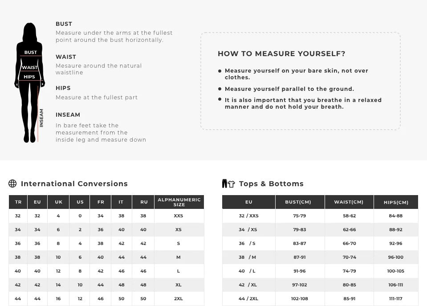Click the WAIST(CM) column header
The height and width of the screenshot is (306, 427).
349,202
